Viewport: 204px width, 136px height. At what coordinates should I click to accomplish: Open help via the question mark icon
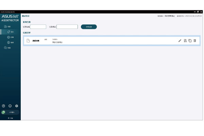coord(4,106)
